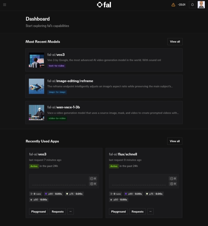The height and width of the screenshot is (226, 208).
Task: Click the reframe endpoint description text
Action: (110, 86)
